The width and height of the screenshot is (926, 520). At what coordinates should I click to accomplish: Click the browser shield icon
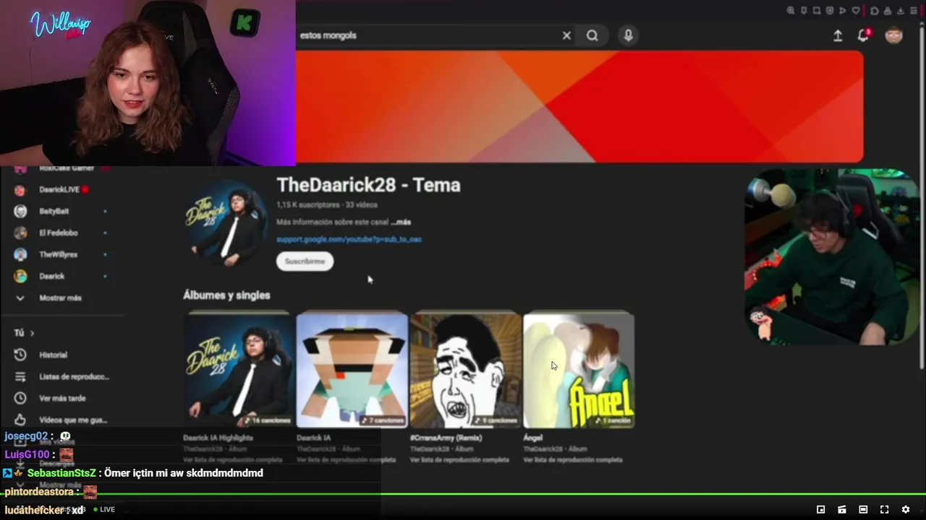point(830,10)
